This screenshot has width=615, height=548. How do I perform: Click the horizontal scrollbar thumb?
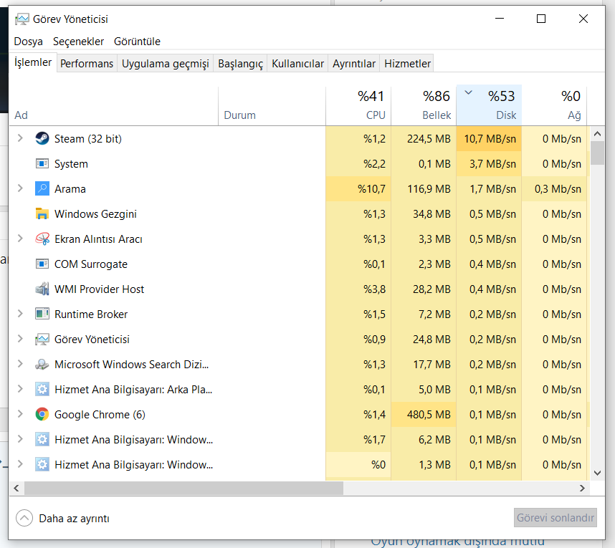(x=183, y=488)
